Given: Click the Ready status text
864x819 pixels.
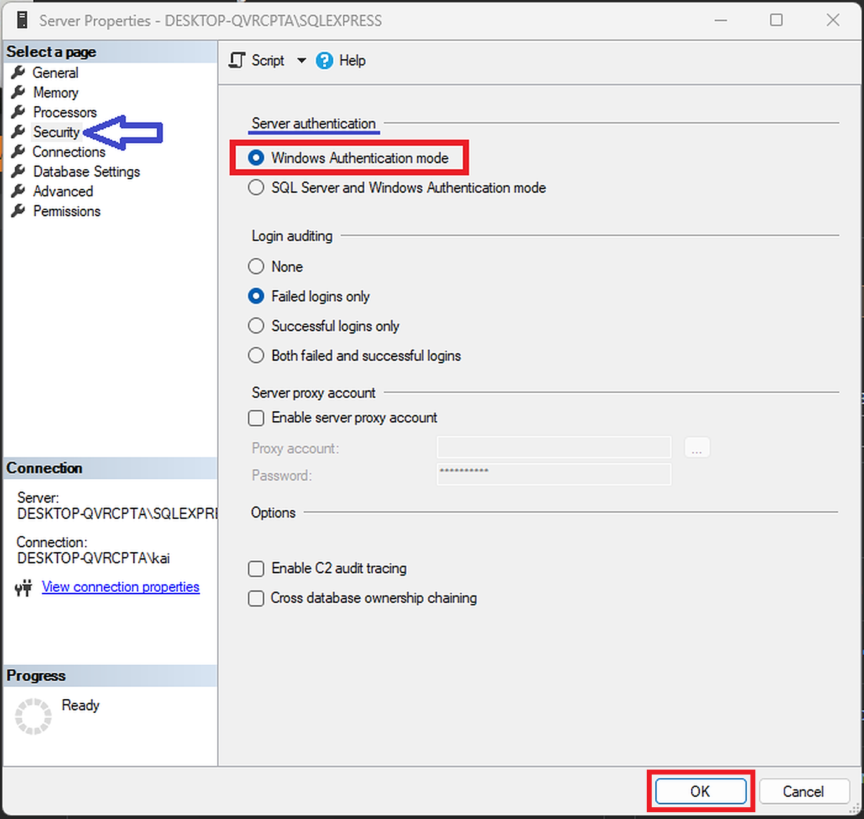Looking at the screenshot, I should pyautogui.click(x=80, y=705).
